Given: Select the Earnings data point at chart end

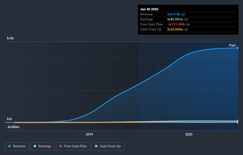Looking at the screenshot, I should 238,121.
